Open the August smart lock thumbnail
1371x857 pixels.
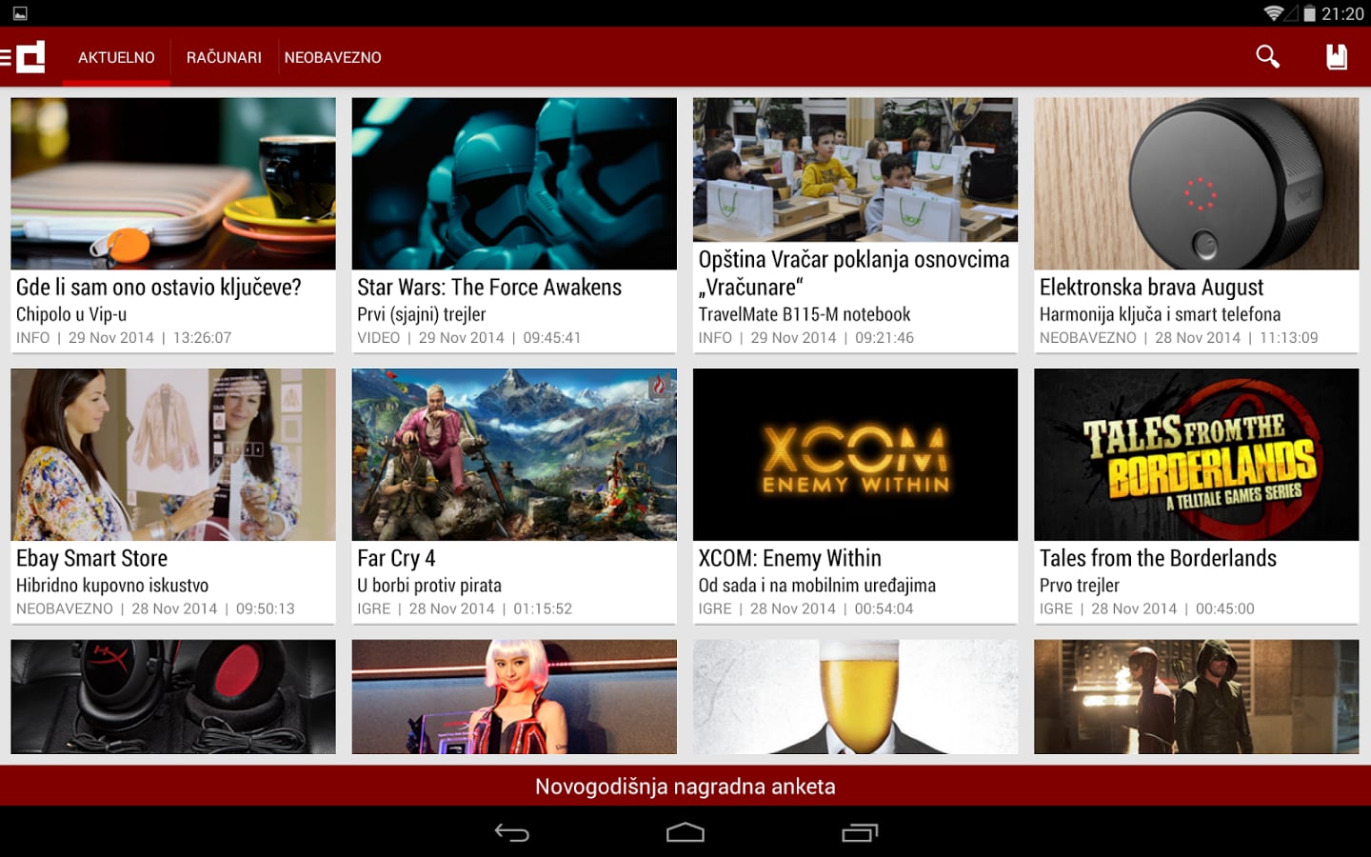[x=1197, y=184]
